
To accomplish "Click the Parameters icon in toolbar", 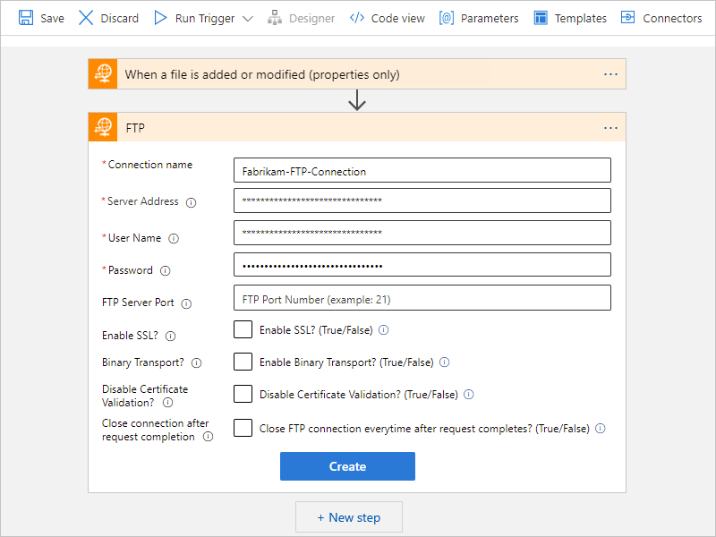I will pos(447,18).
